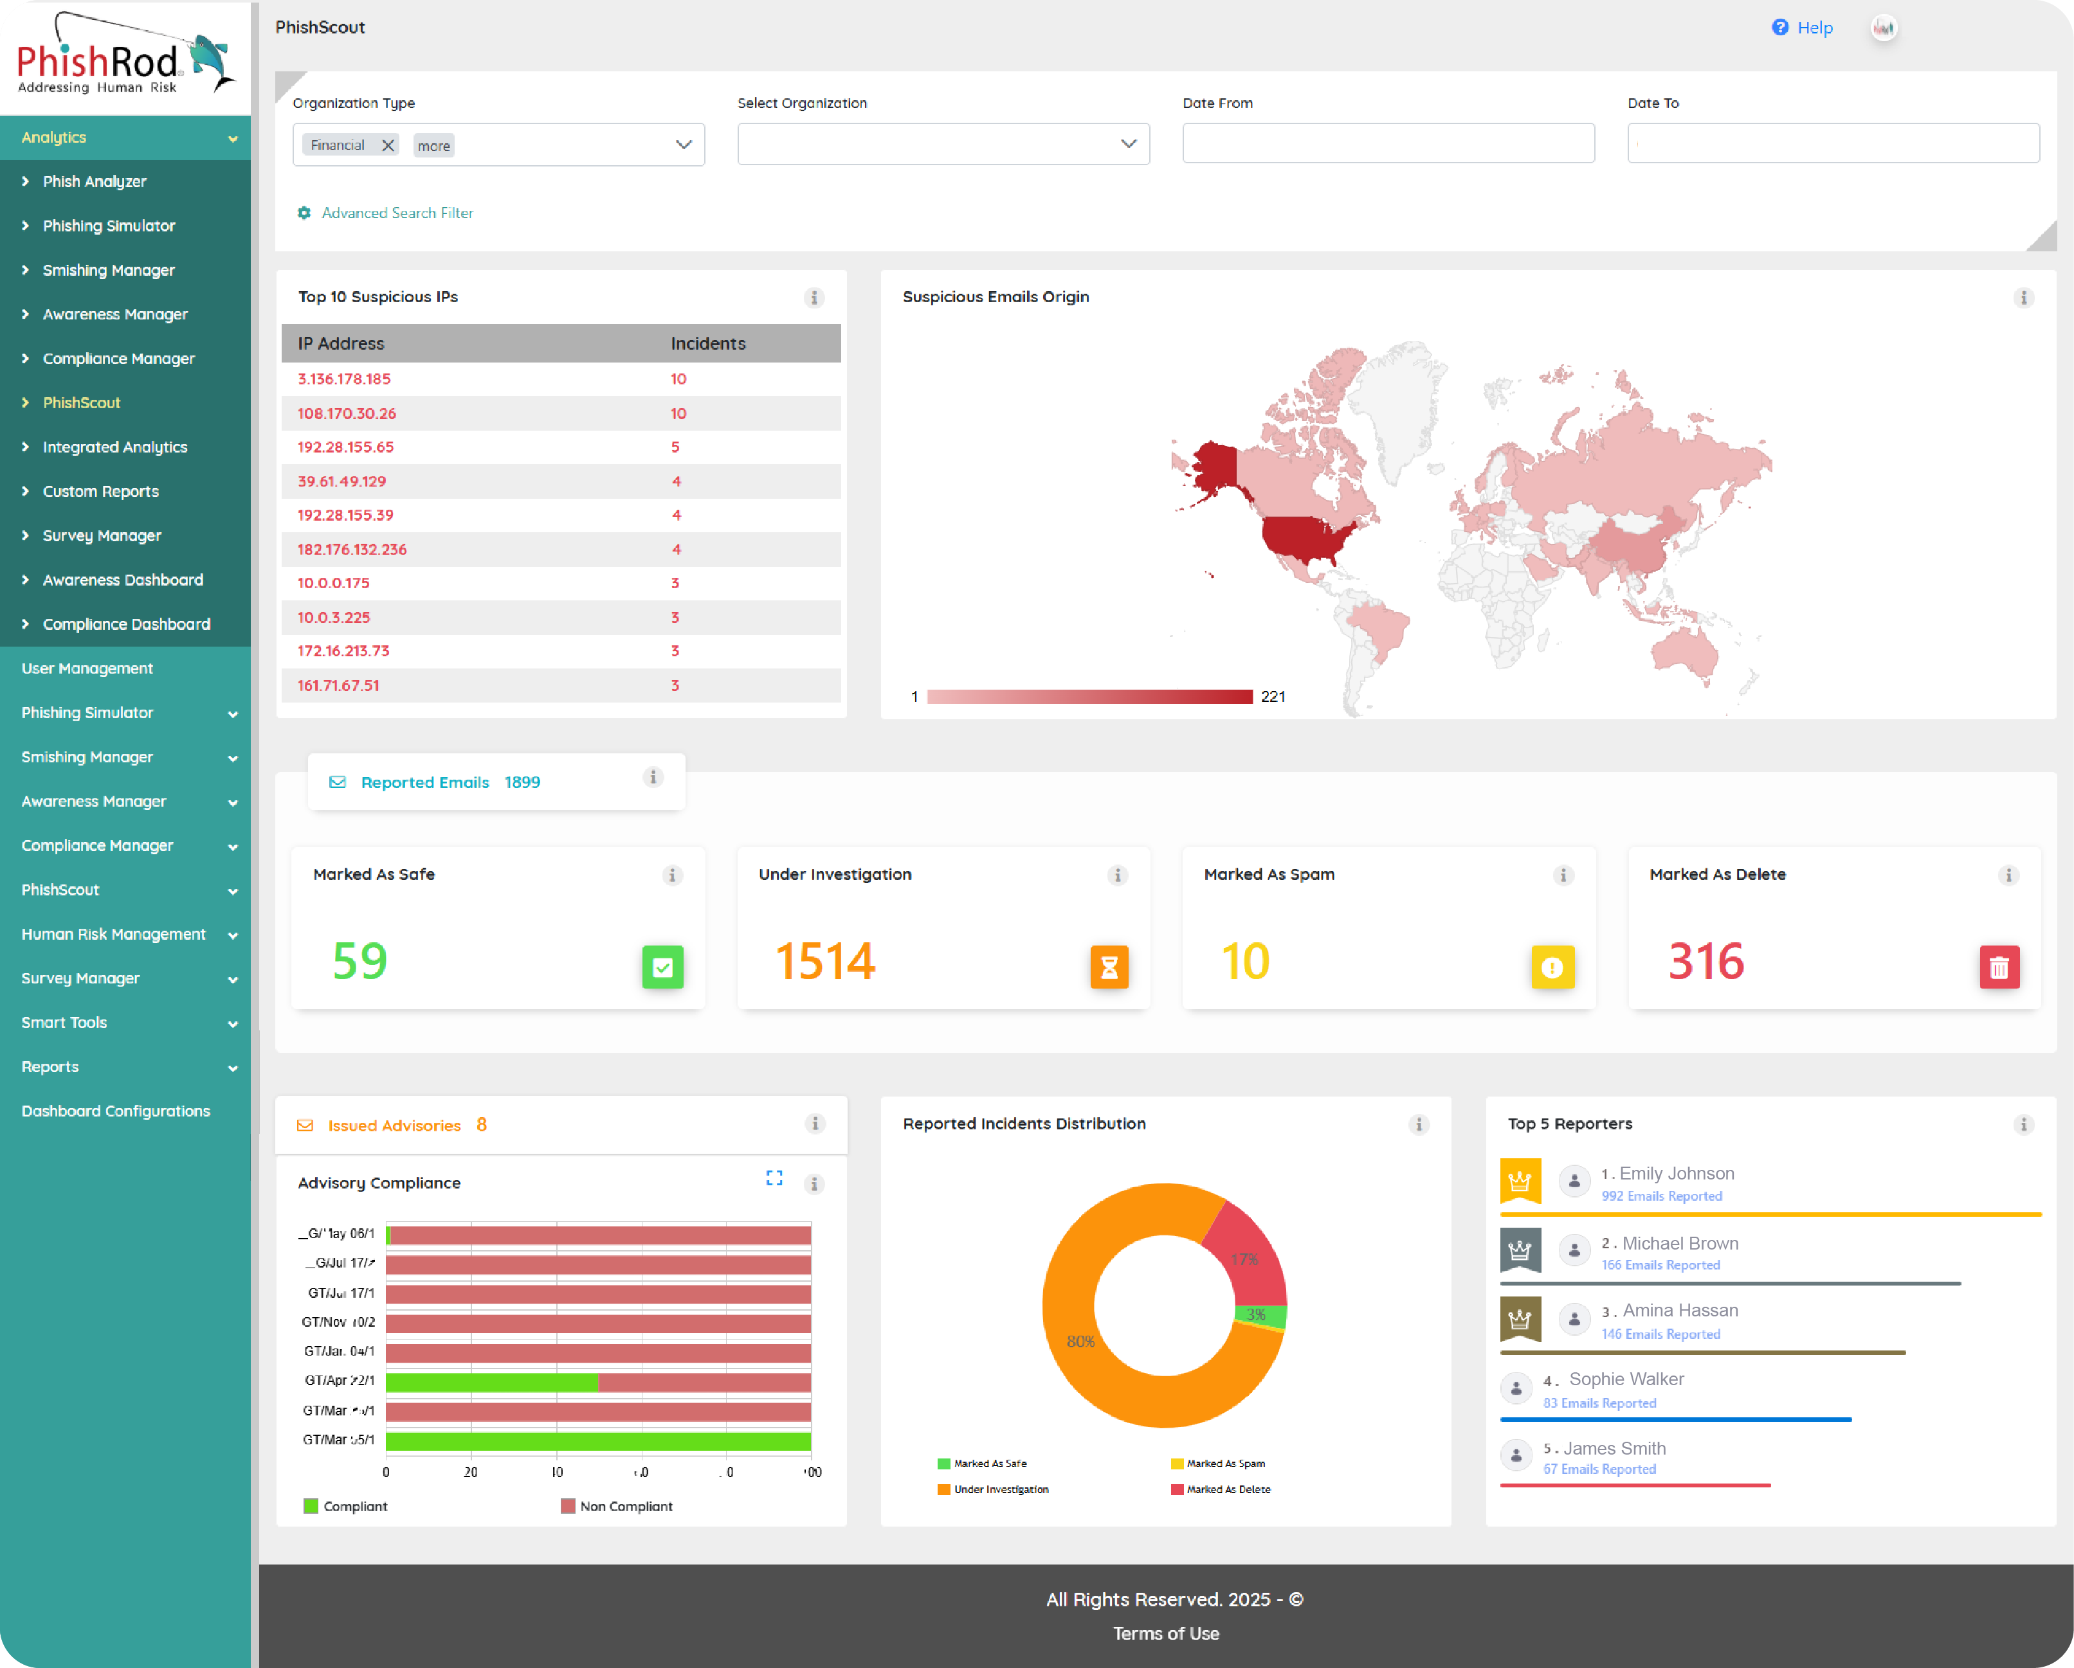Viewport: 2074px width, 1668px height.
Task: Toggle the Compliant legend in the Advisory chart
Action: click(x=345, y=1505)
